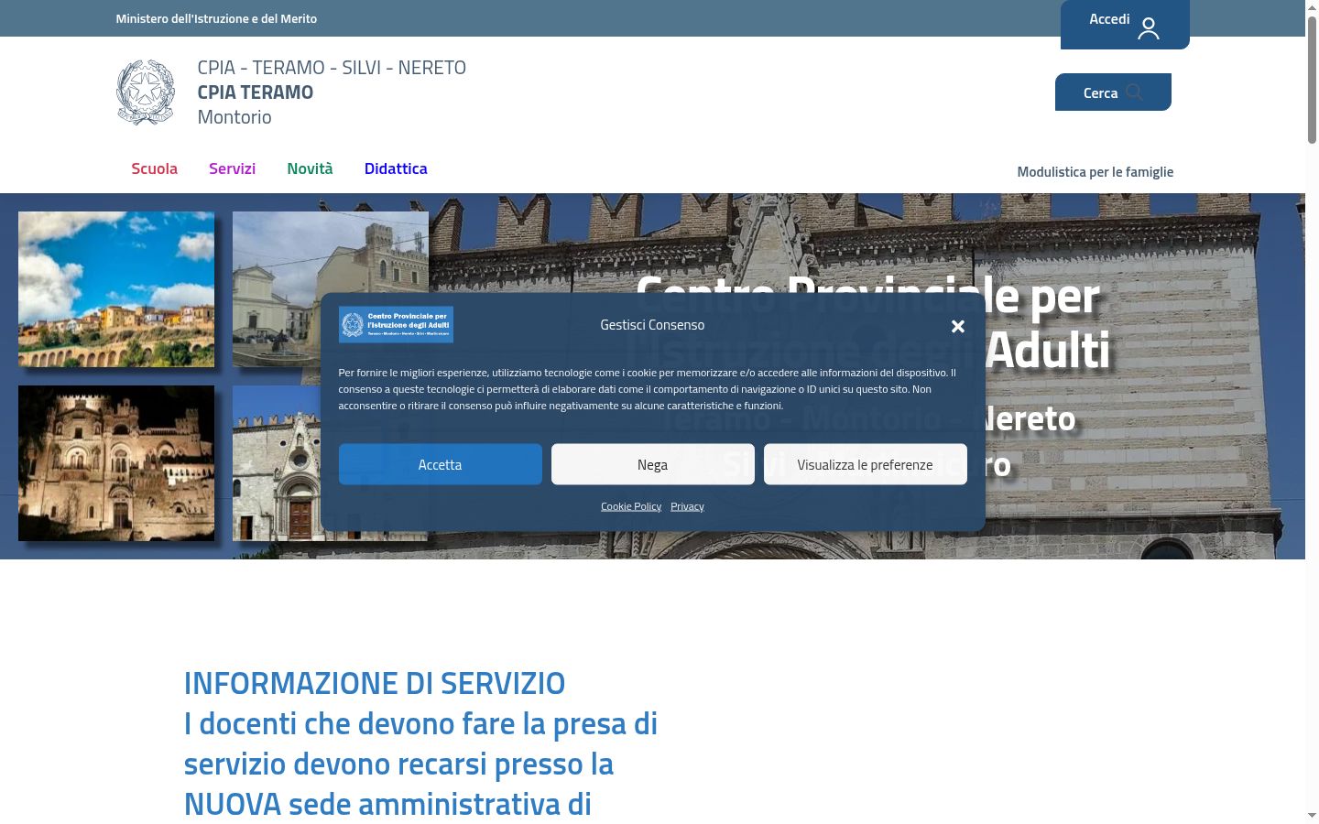
Task: Accept cookies with the Accetta button
Action: point(441,464)
